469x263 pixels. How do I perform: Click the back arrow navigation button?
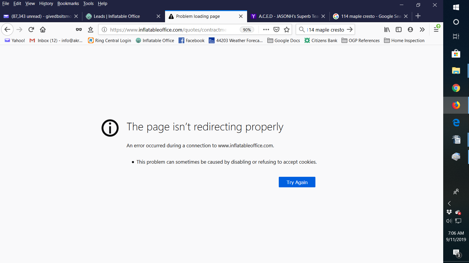[7, 30]
